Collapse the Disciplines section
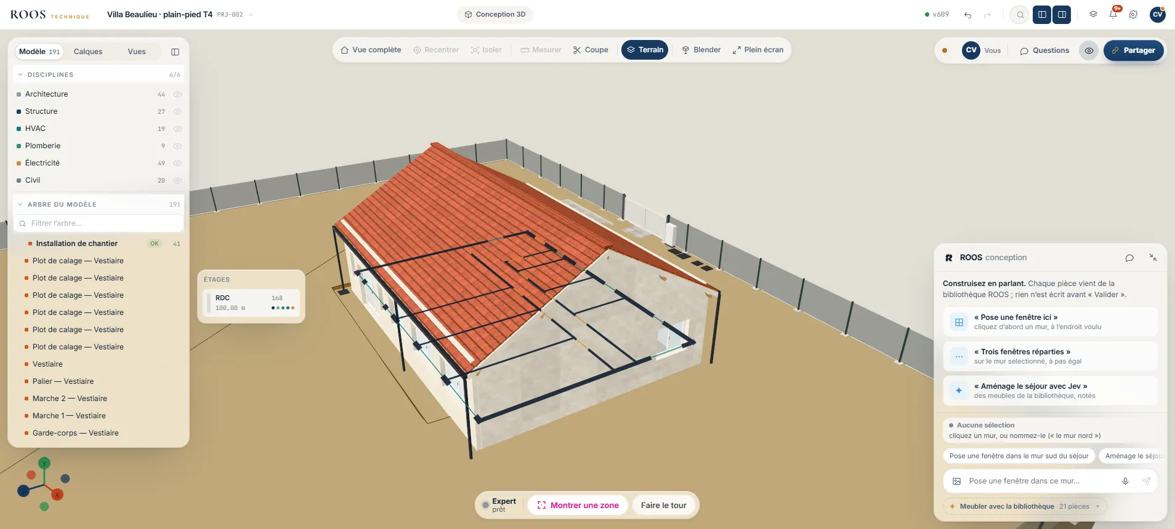 pos(20,74)
